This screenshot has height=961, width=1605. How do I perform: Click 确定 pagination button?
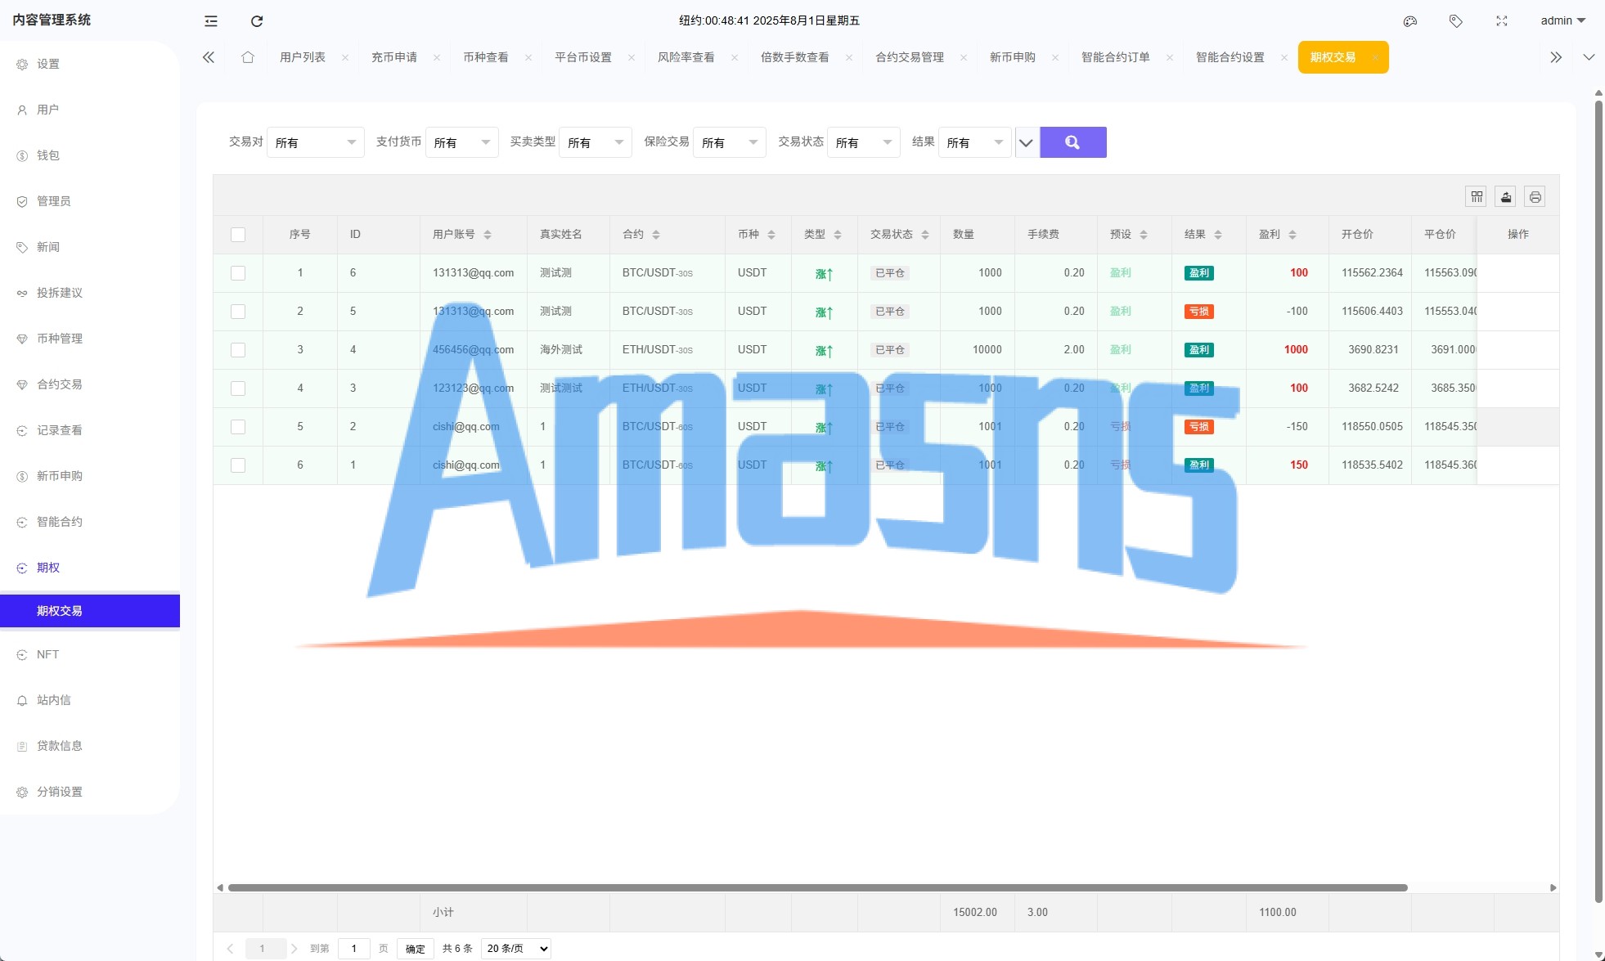point(416,949)
